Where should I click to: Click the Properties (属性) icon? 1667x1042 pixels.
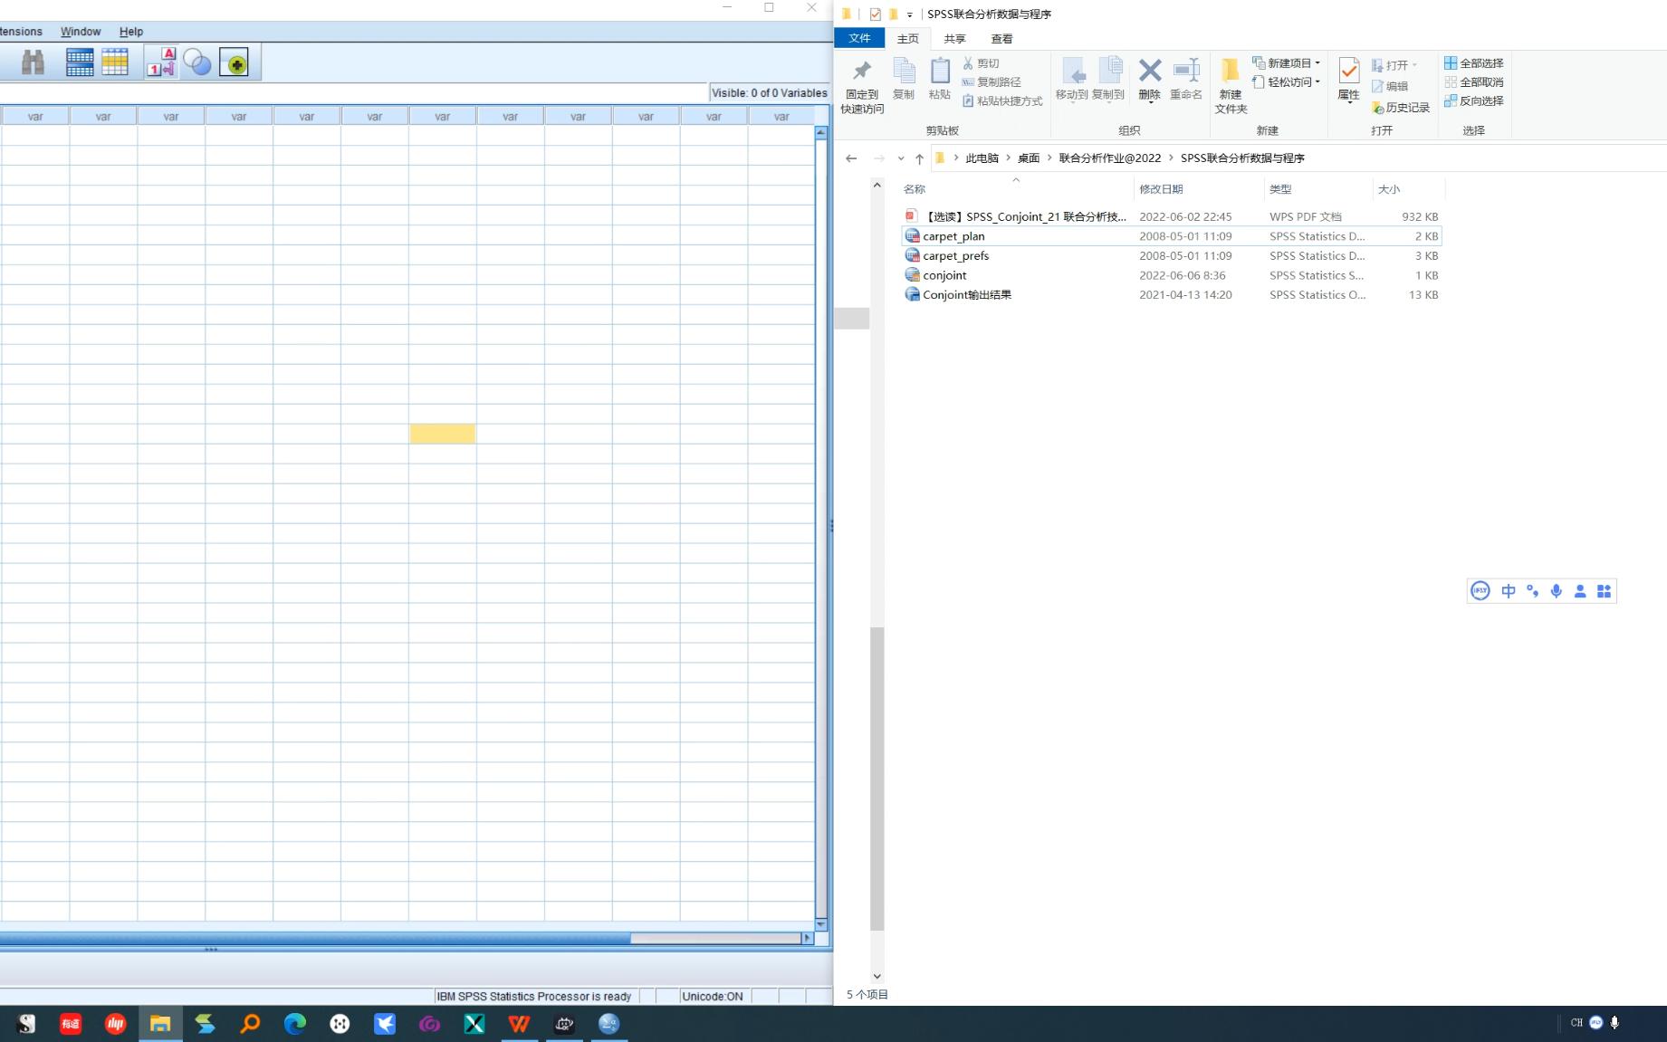(1349, 80)
